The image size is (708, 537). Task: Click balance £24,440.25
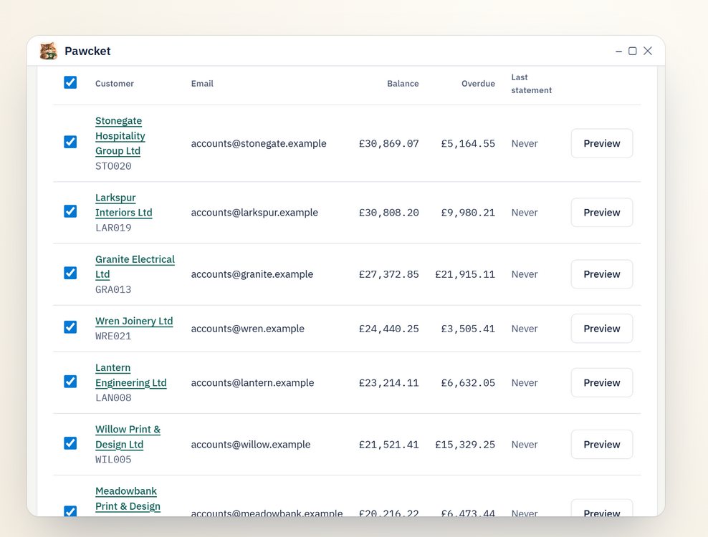click(389, 329)
